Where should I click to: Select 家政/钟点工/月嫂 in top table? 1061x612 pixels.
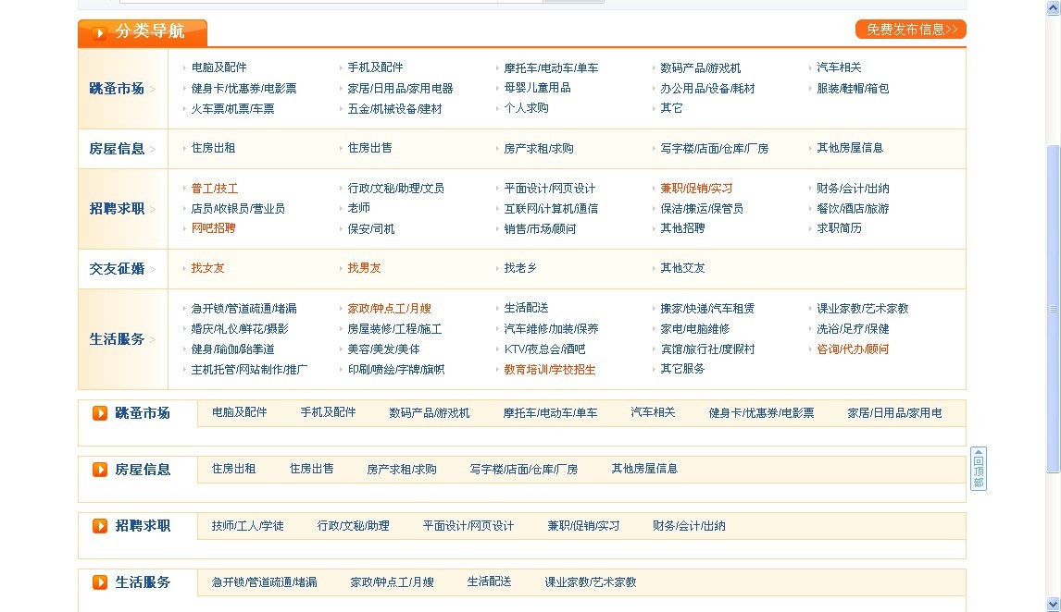click(389, 309)
